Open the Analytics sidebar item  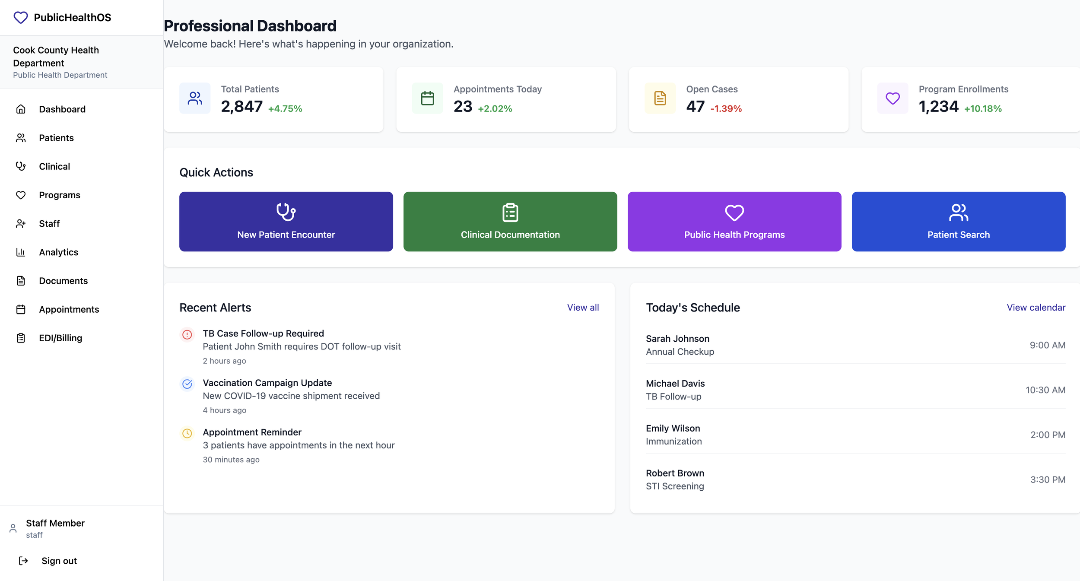pyautogui.click(x=58, y=252)
